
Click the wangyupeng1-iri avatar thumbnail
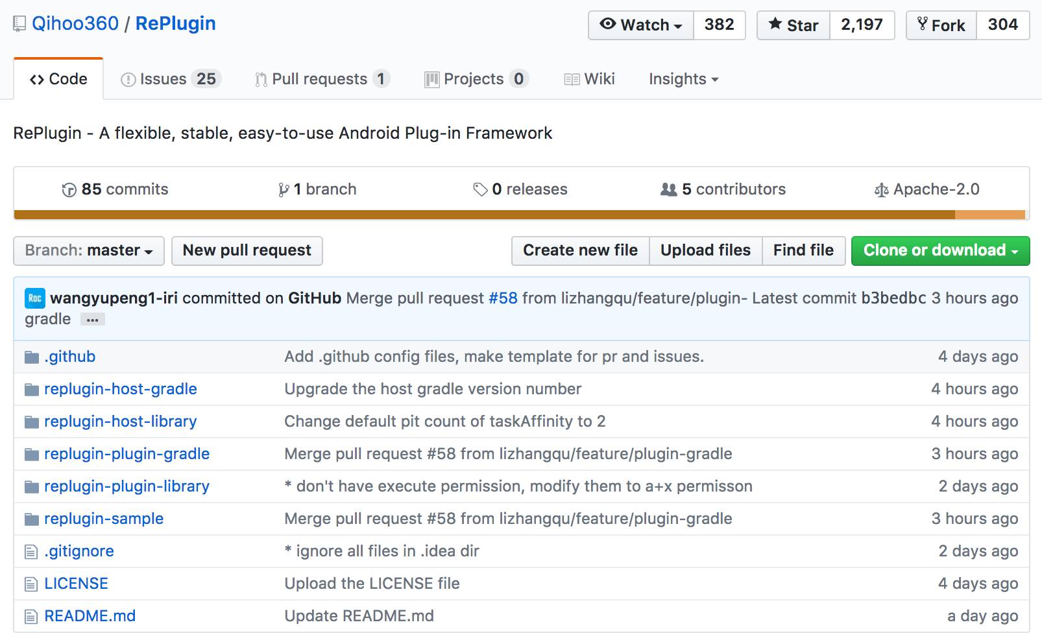(x=35, y=298)
